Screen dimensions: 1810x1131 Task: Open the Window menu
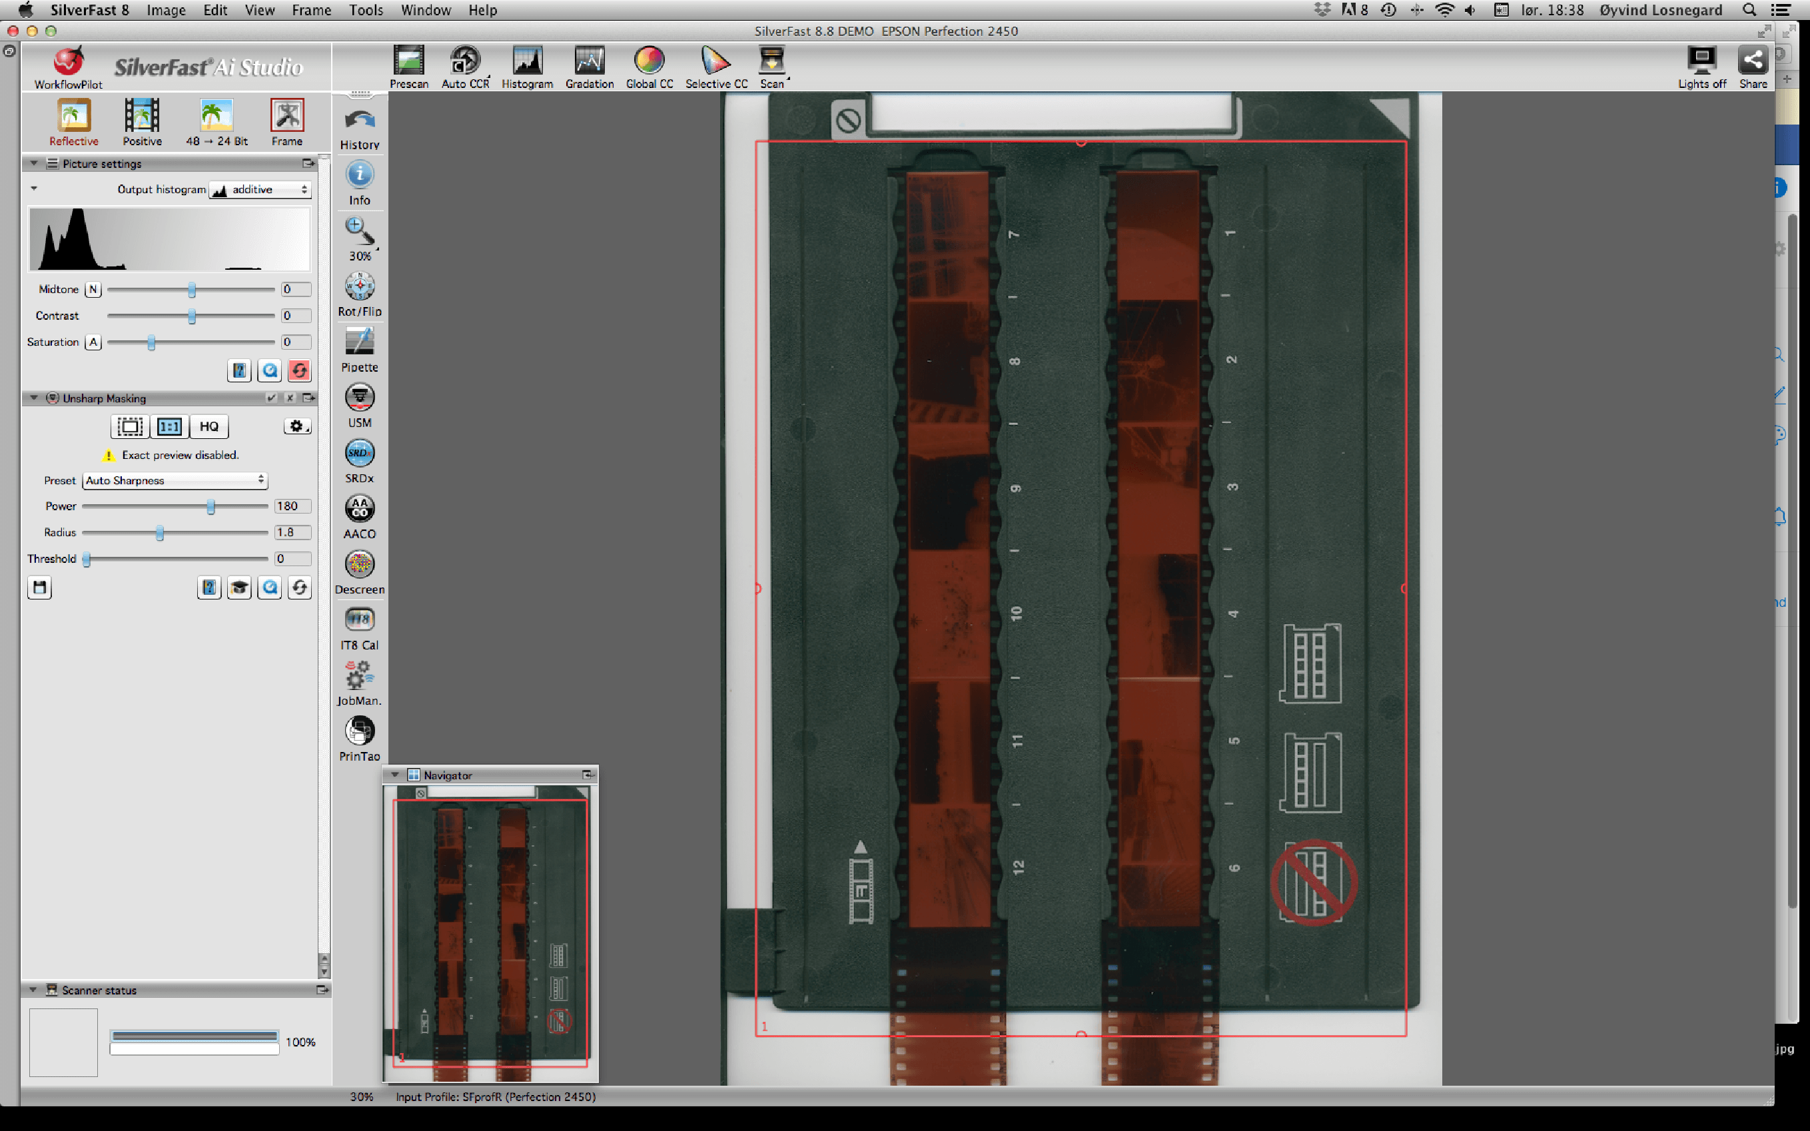tap(426, 10)
